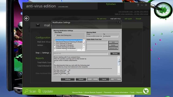
Task: Go back using the circled arrow icon
Action: (x=26, y=18)
